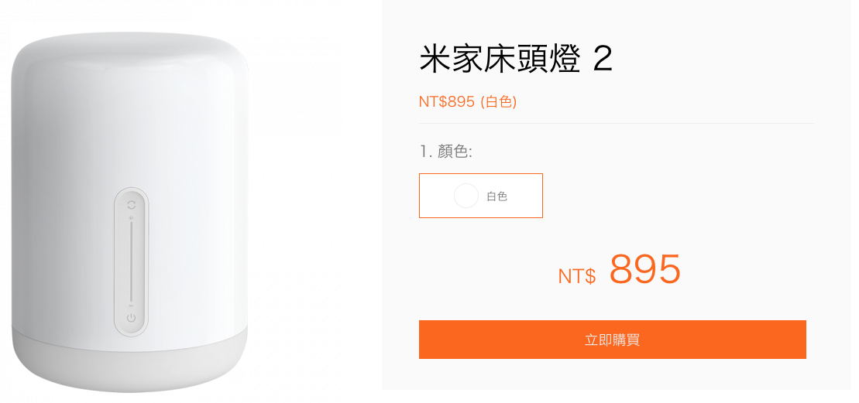Click the large orange 895 price
This screenshot has width=859, height=403.
(645, 270)
